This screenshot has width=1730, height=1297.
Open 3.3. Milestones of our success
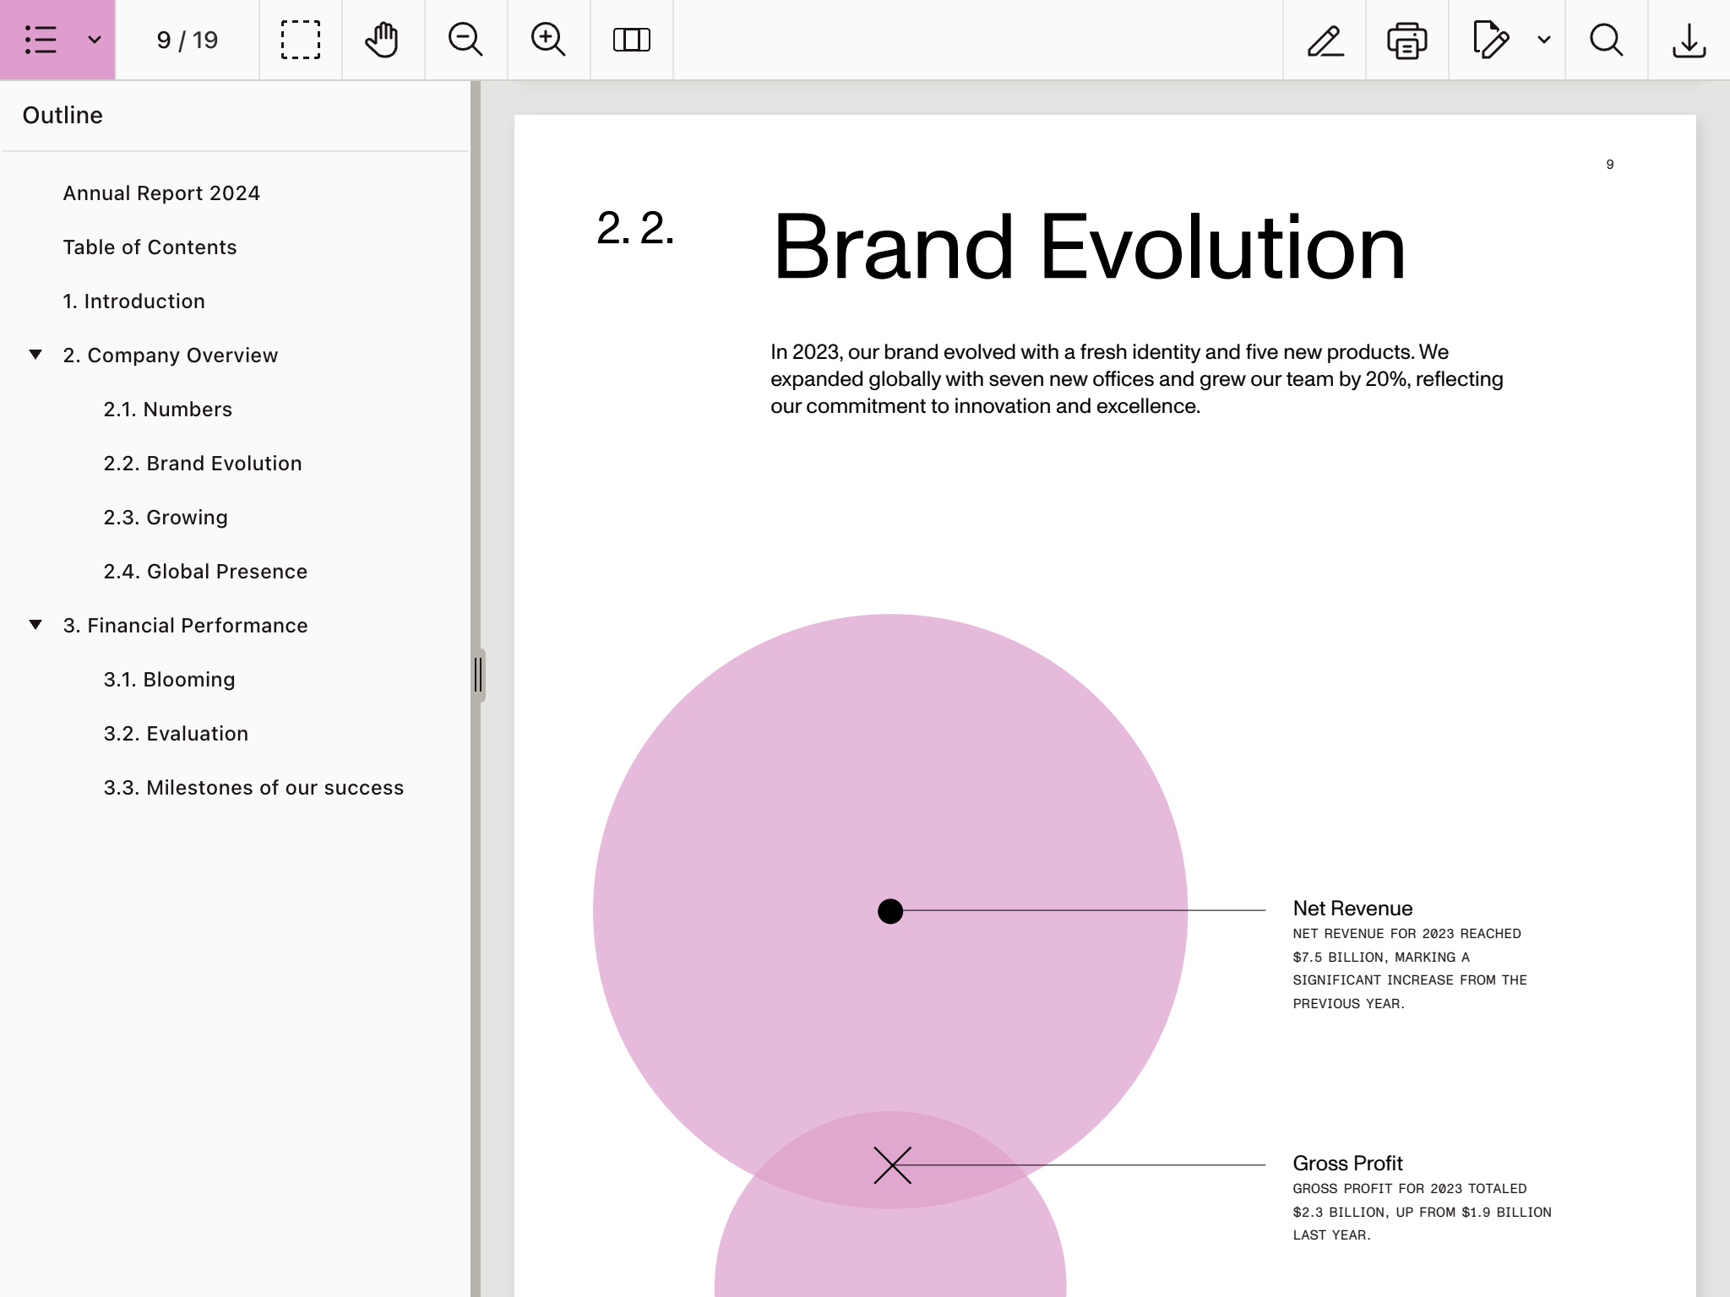coord(253,788)
